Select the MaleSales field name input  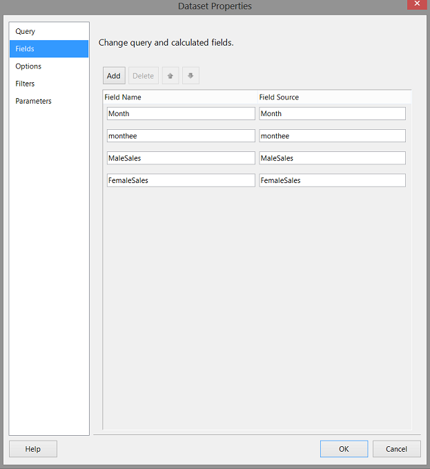[x=181, y=158]
